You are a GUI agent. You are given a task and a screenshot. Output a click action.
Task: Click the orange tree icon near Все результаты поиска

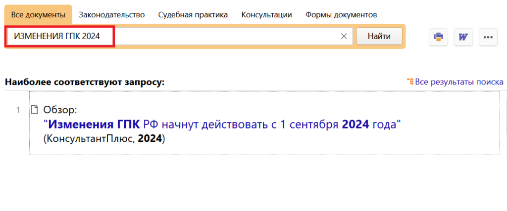pyautogui.click(x=410, y=82)
